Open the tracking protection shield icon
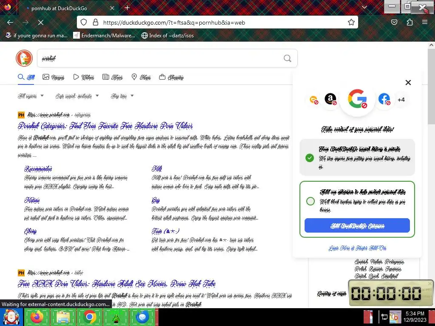Image resolution: width=435 pixels, height=326 pixels. click(84, 22)
